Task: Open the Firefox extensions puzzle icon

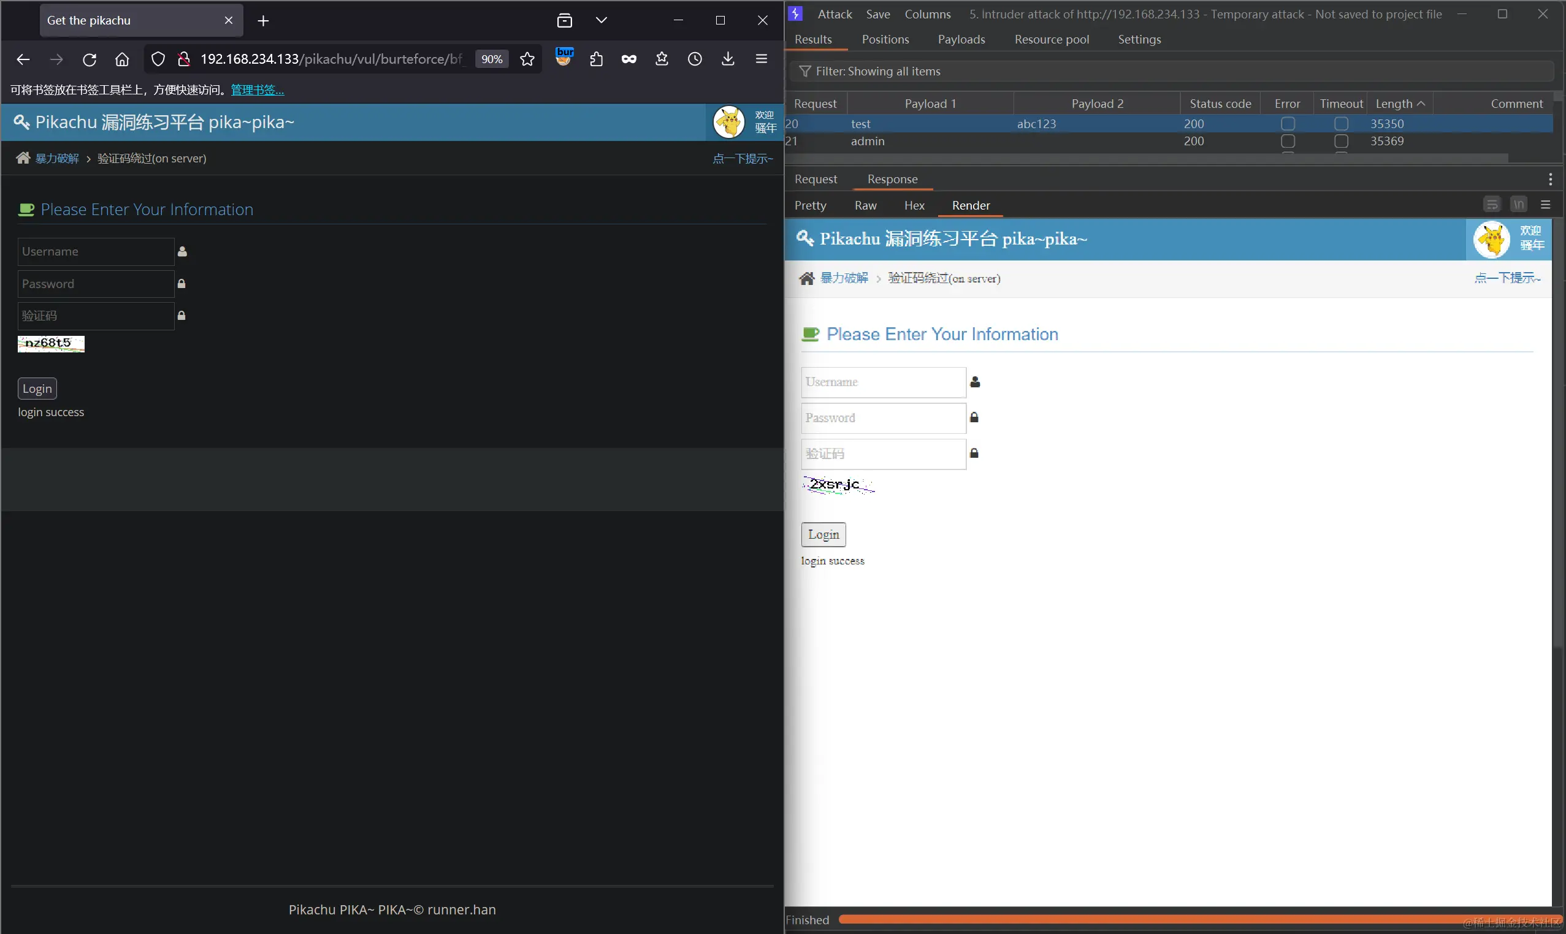Action: 597,59
